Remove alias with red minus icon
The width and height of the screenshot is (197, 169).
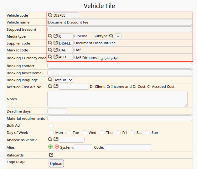click(x=57, y=147)
